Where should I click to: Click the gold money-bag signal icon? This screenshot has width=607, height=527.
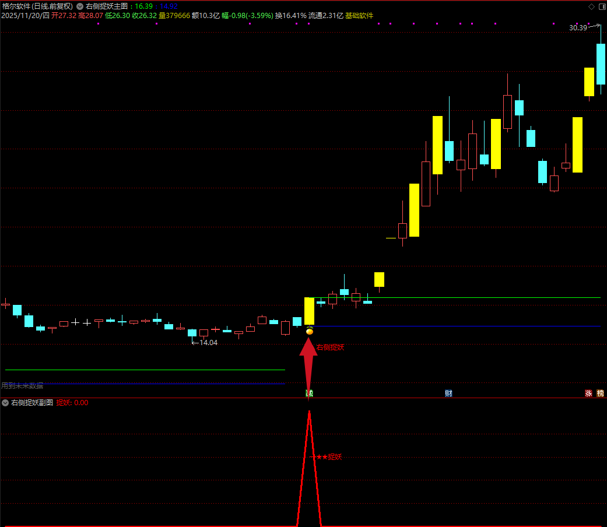pyautogui.click(x=310, y=331)
